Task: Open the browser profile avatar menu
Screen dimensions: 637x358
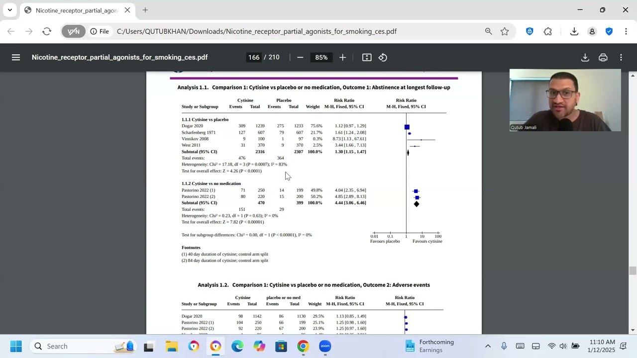Action: point(592,31)
